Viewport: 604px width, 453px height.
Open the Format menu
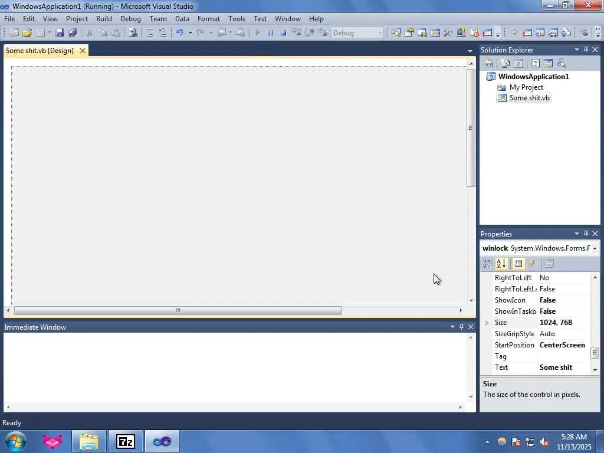click(208, 19)
